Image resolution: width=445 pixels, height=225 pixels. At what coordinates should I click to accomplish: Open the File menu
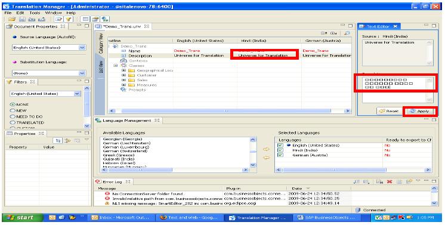(x=8, y=13)
